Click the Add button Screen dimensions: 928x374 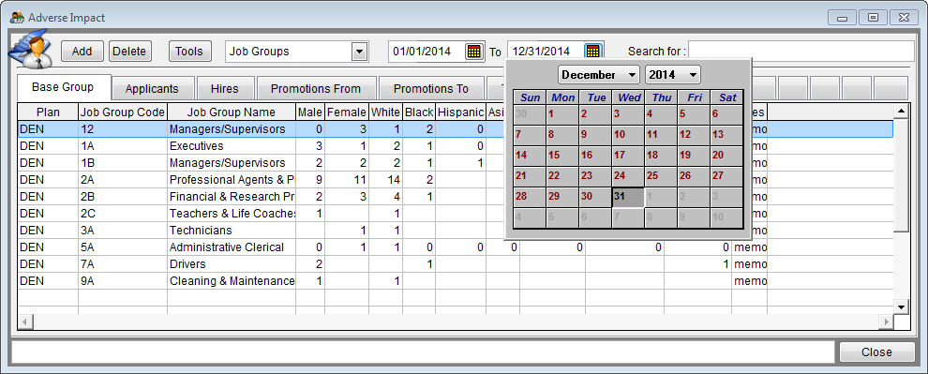coord(82,52)
